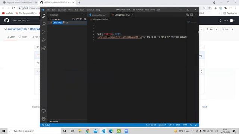Open the YouTube bookmark in the bookmarks bar
The image size is (239, 134).
pos(7,13)
